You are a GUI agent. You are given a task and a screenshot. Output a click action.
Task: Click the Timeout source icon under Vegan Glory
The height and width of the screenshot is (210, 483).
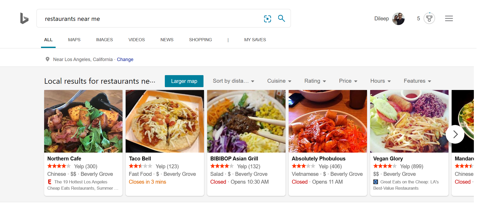tap(376, 182)
